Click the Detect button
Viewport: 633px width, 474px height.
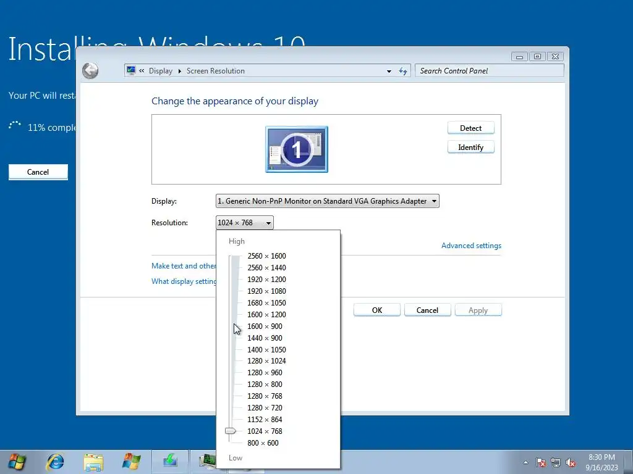tap(470, 128)
